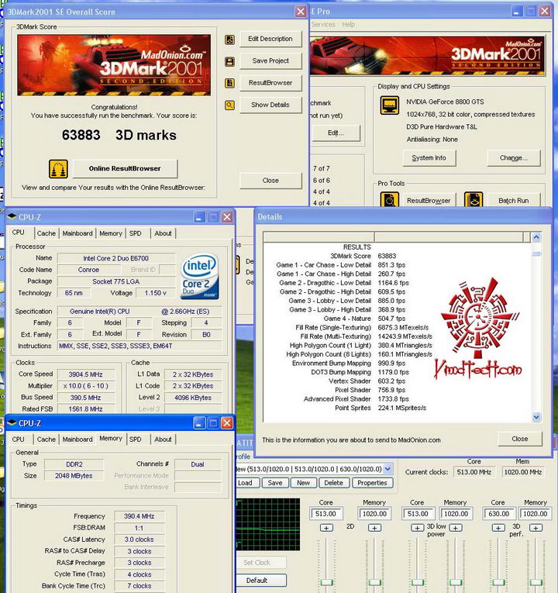This screenshot has height=593, width=558.
Task: Close the Overall Score dialog via Close button
Action: 270,181
